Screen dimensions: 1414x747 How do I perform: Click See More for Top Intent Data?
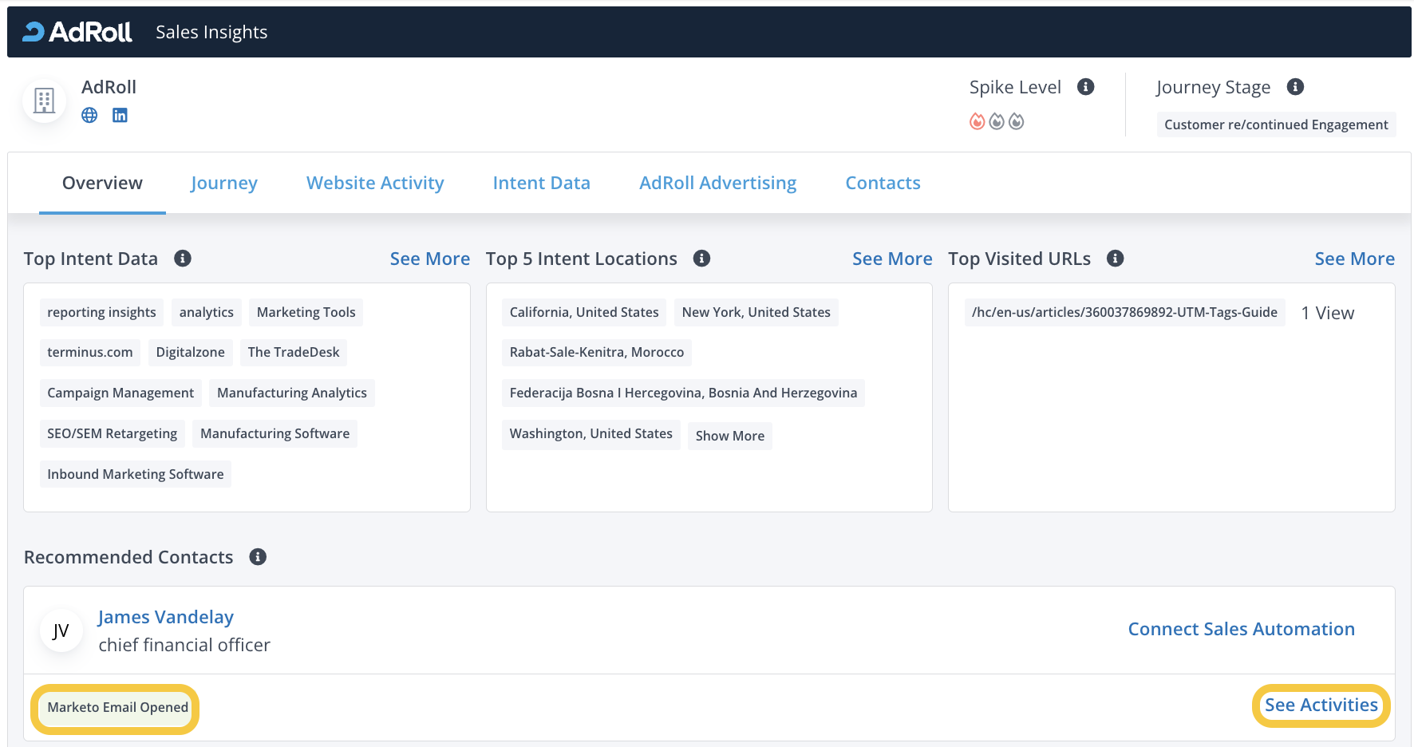click(x=430, y=259)
